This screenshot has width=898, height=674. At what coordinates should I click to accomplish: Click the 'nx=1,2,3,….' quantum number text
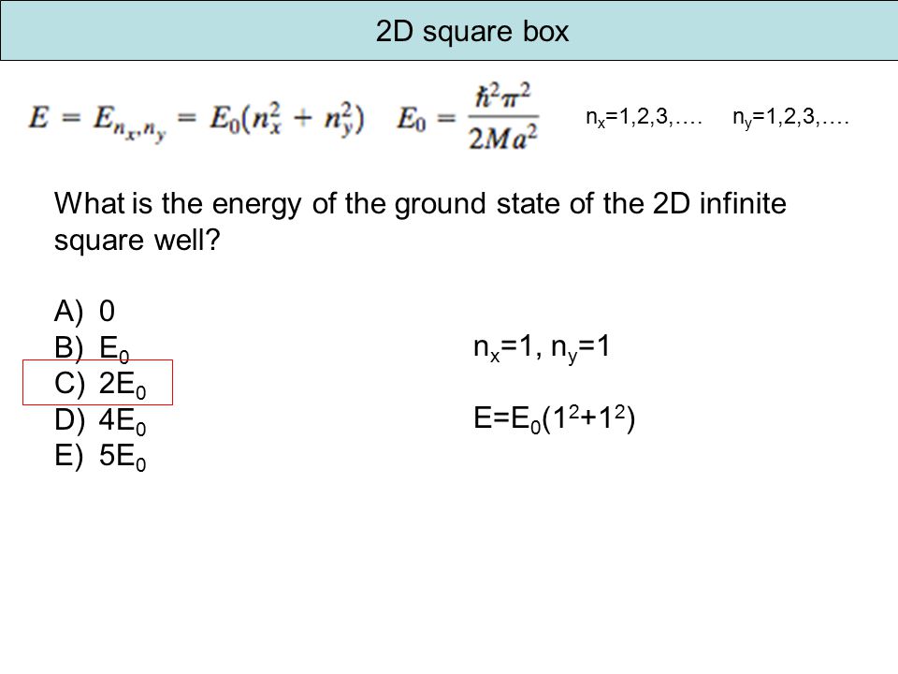point(644,118)
